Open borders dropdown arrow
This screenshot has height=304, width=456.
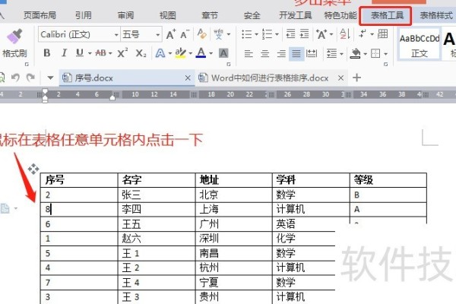[x=385, y=54]
